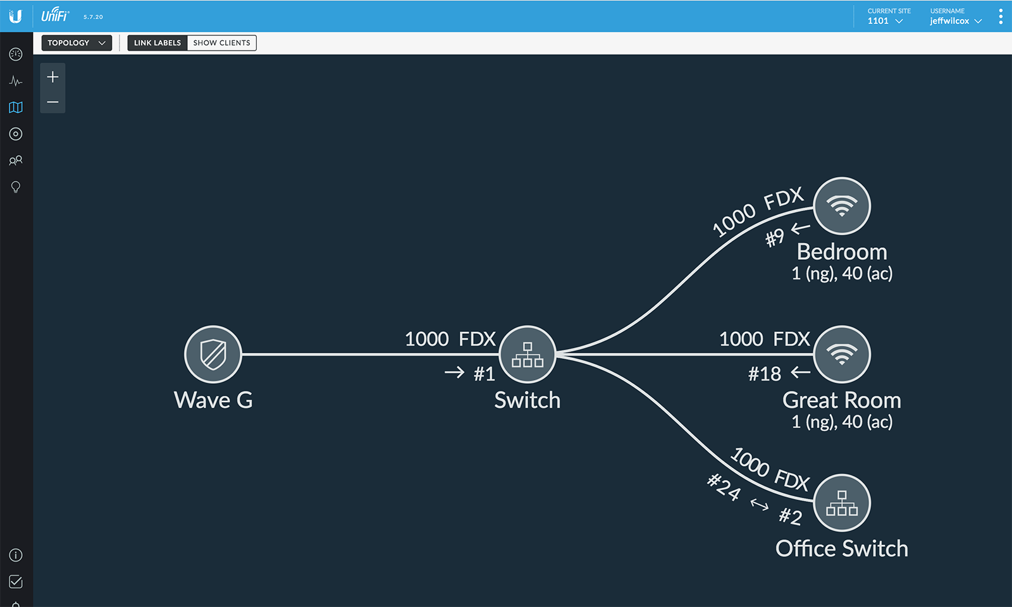Click the UniFi wordmark logo

point(55,15)
